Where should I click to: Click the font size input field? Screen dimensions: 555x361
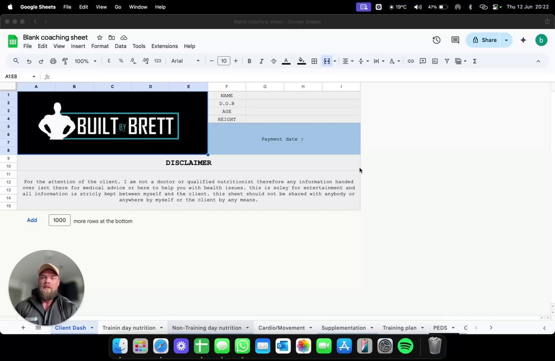(224, 61)
